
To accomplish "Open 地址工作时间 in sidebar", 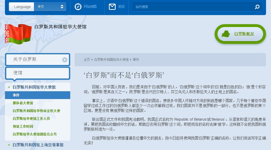I will [x=23, y=126].
